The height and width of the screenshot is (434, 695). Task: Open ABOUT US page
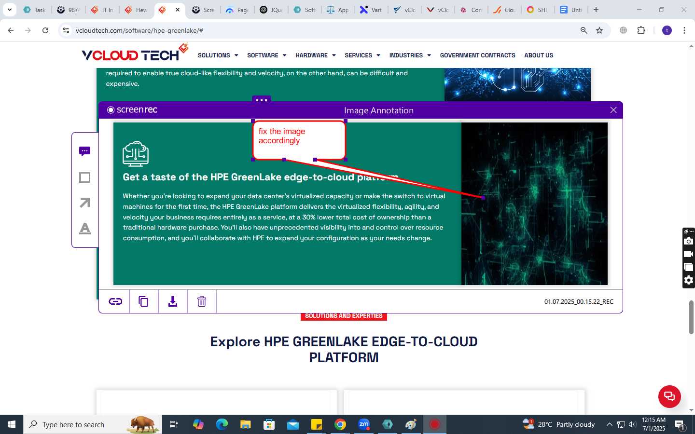pos(539,55)
